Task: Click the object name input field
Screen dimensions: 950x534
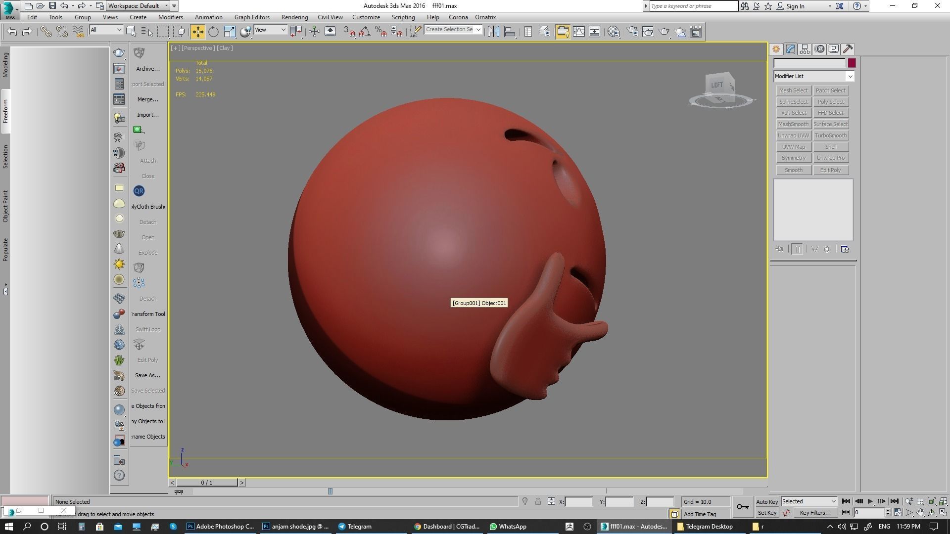Action: (809, 63)
